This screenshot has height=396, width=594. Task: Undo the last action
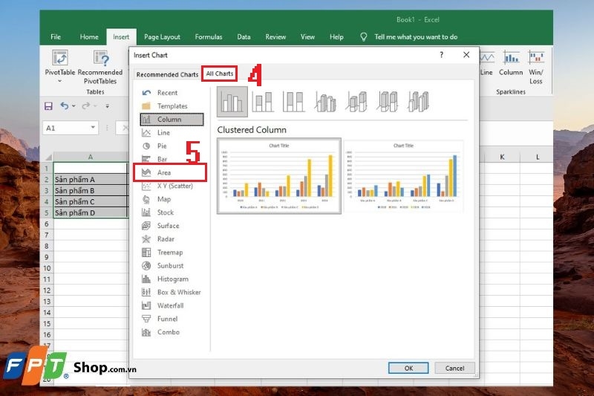(x=65, y=106)
